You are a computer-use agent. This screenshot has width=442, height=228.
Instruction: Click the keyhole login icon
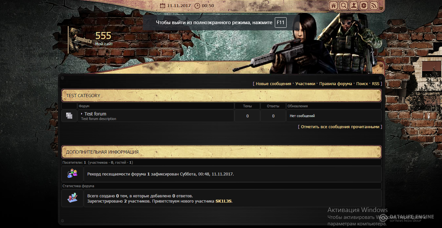[x=363, y=6]
